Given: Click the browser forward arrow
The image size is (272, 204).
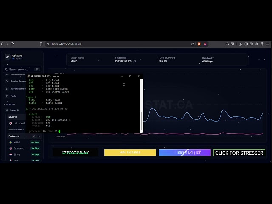Looking at the screenshot, I should tap(7, 44).
